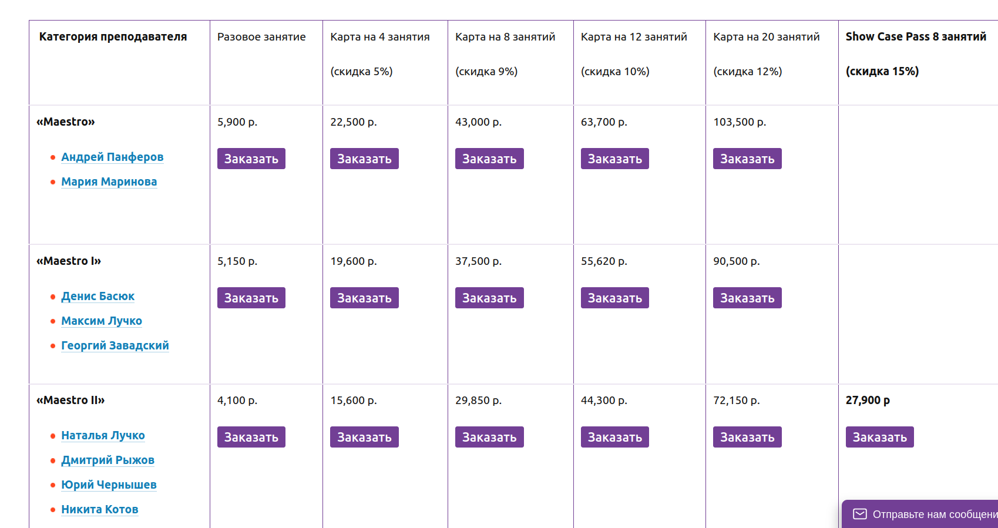Open Максим Лучко profile link

coord(102,321)
